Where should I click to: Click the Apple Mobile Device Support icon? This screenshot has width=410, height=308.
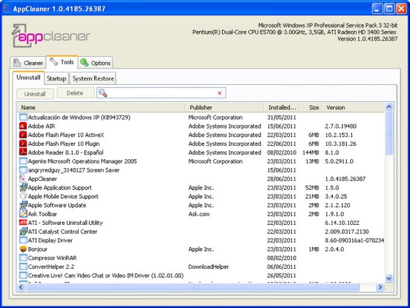point(23,196)
